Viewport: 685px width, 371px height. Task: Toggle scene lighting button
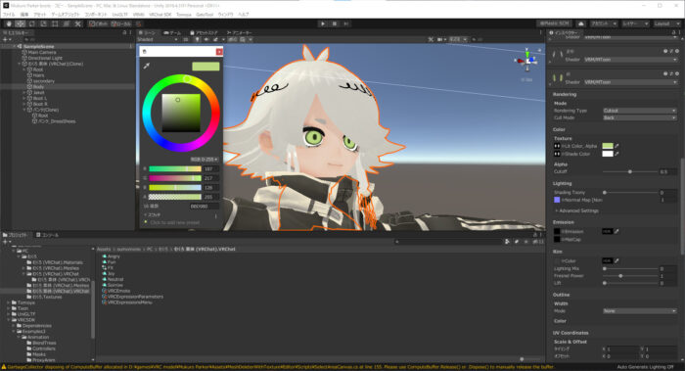[x=198, y=39]
